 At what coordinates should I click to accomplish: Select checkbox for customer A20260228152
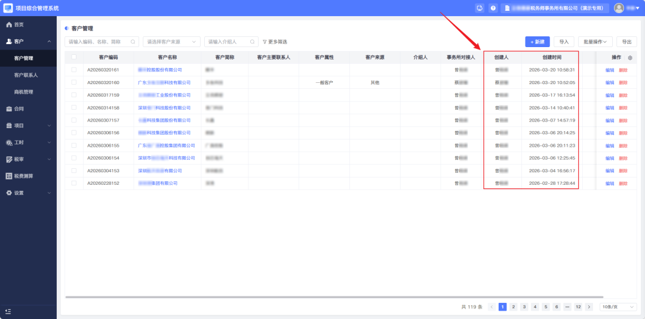pyautogui.click(x=74, y=183)
